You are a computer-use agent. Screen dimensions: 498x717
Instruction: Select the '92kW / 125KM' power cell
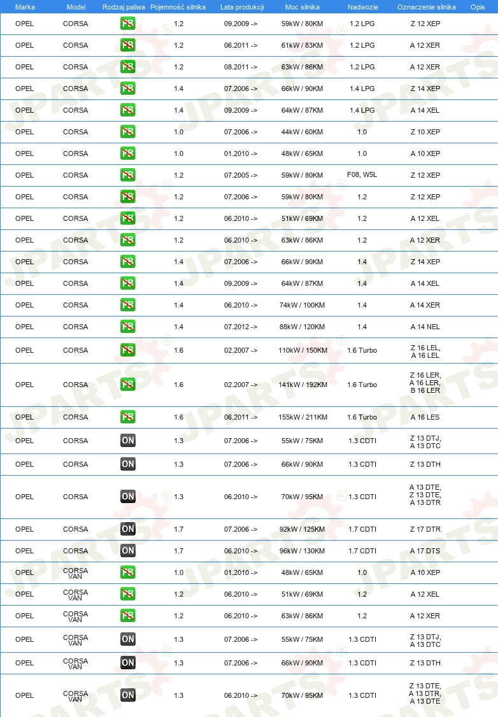pyautogui.click(x=302, y=529)
